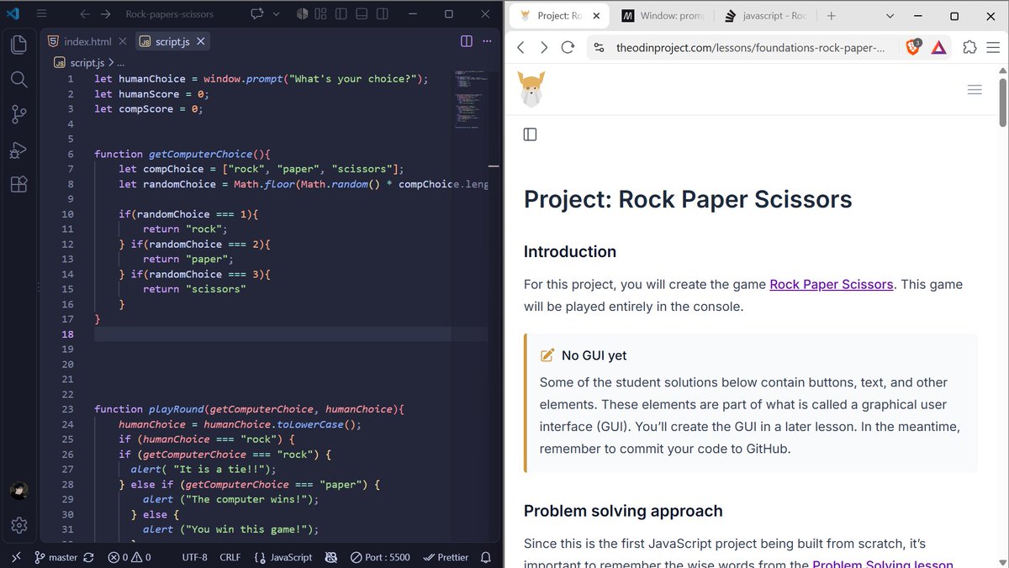Click the Odin Project logo
Image resolution: width=1009 pixels, height=568 pixels.
tap(530, 89)
